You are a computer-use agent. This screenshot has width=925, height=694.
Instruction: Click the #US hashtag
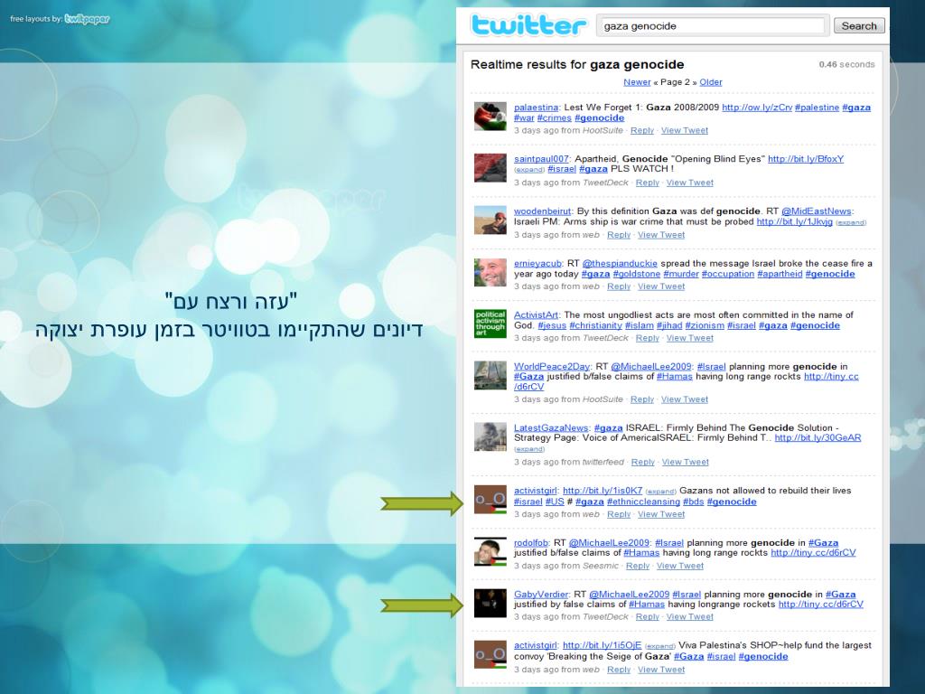(x=555, y=502)
